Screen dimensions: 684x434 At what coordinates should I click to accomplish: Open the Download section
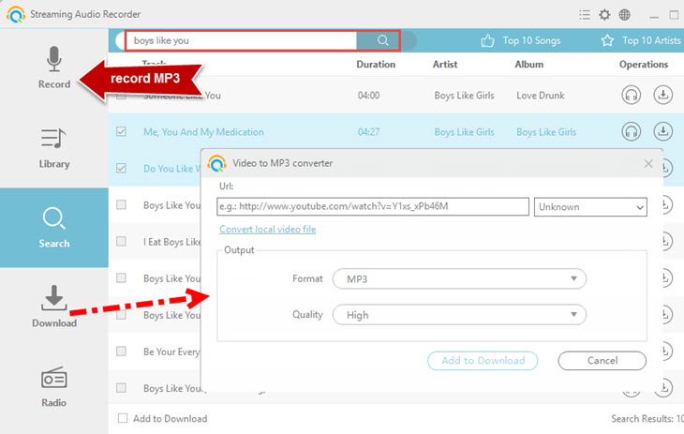coord(54,307)
